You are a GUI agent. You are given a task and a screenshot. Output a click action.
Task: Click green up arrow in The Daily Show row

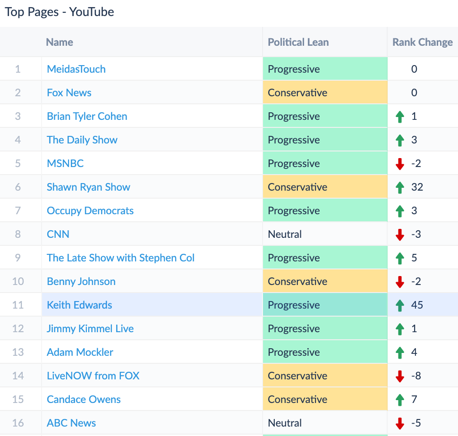click(400, 140)
